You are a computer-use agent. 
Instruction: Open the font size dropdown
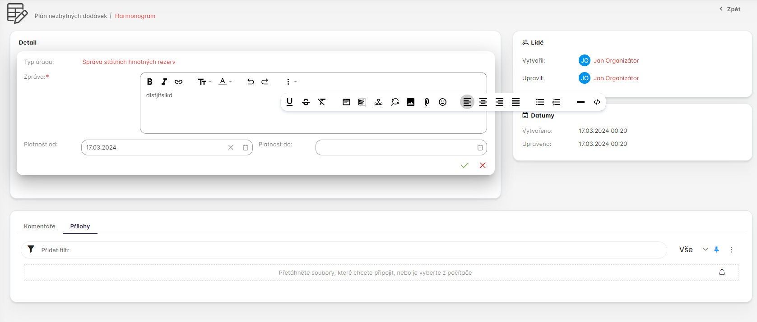click(x=204, y=82)
